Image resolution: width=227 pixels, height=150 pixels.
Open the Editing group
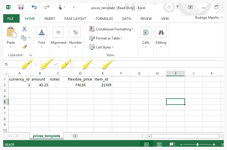161,37
